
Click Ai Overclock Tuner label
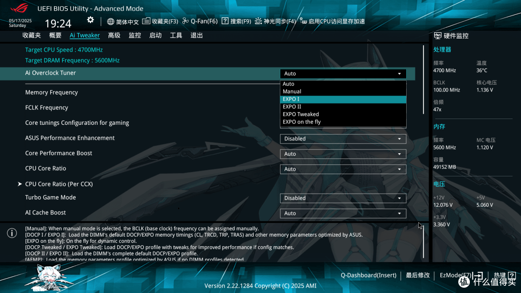(51, 73)
